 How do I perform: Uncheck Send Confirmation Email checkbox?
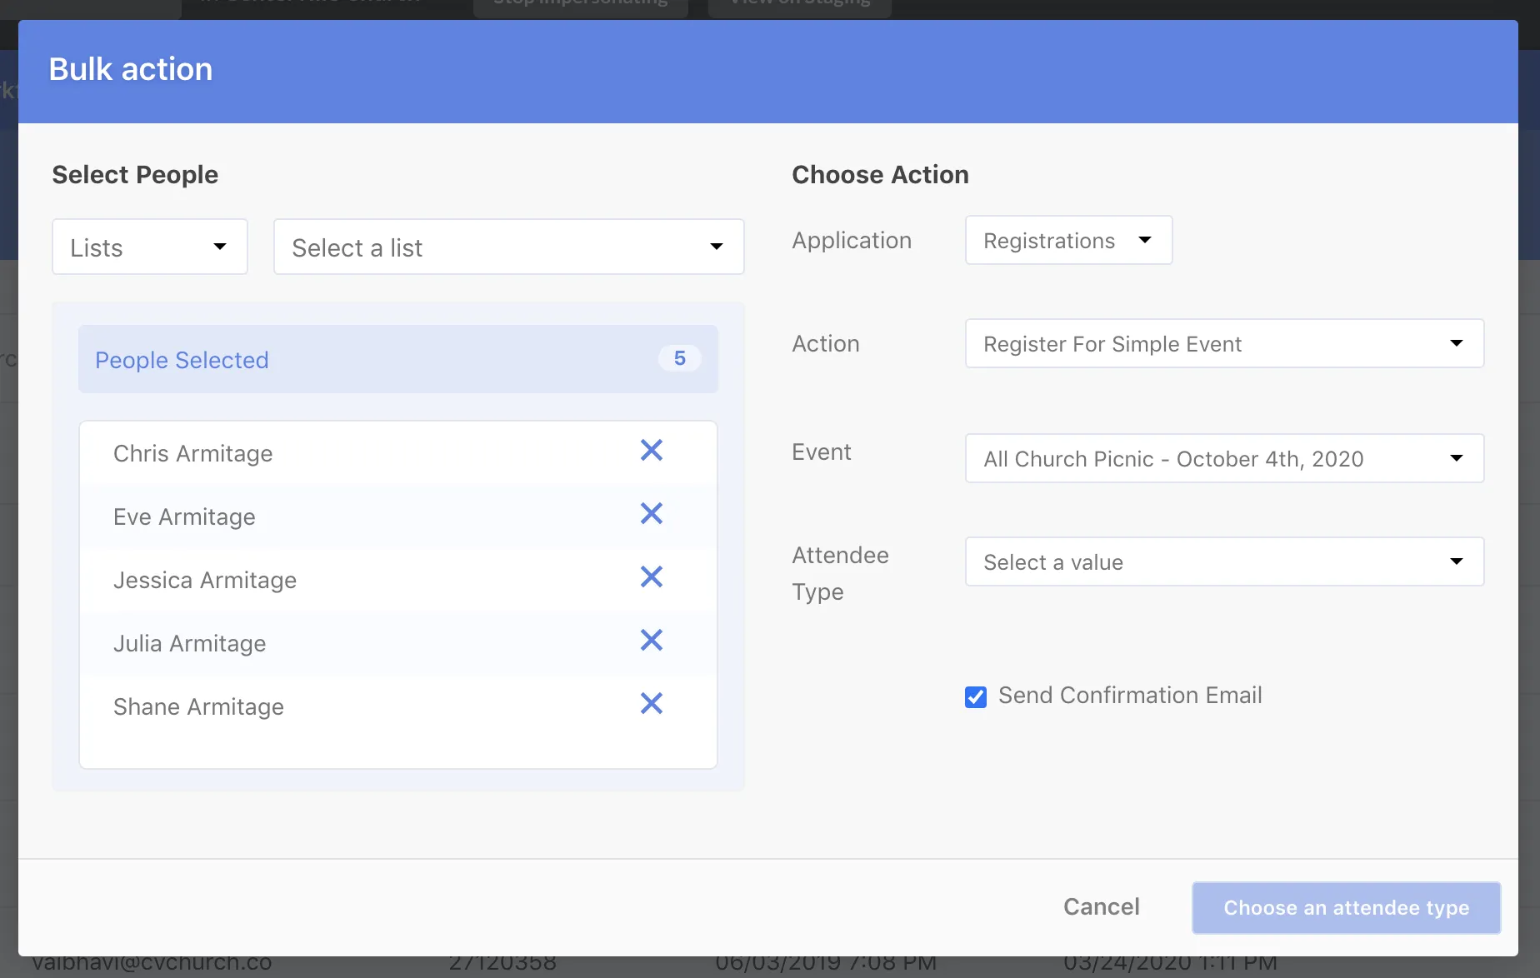pyautogui.click(x=975, y=696)
